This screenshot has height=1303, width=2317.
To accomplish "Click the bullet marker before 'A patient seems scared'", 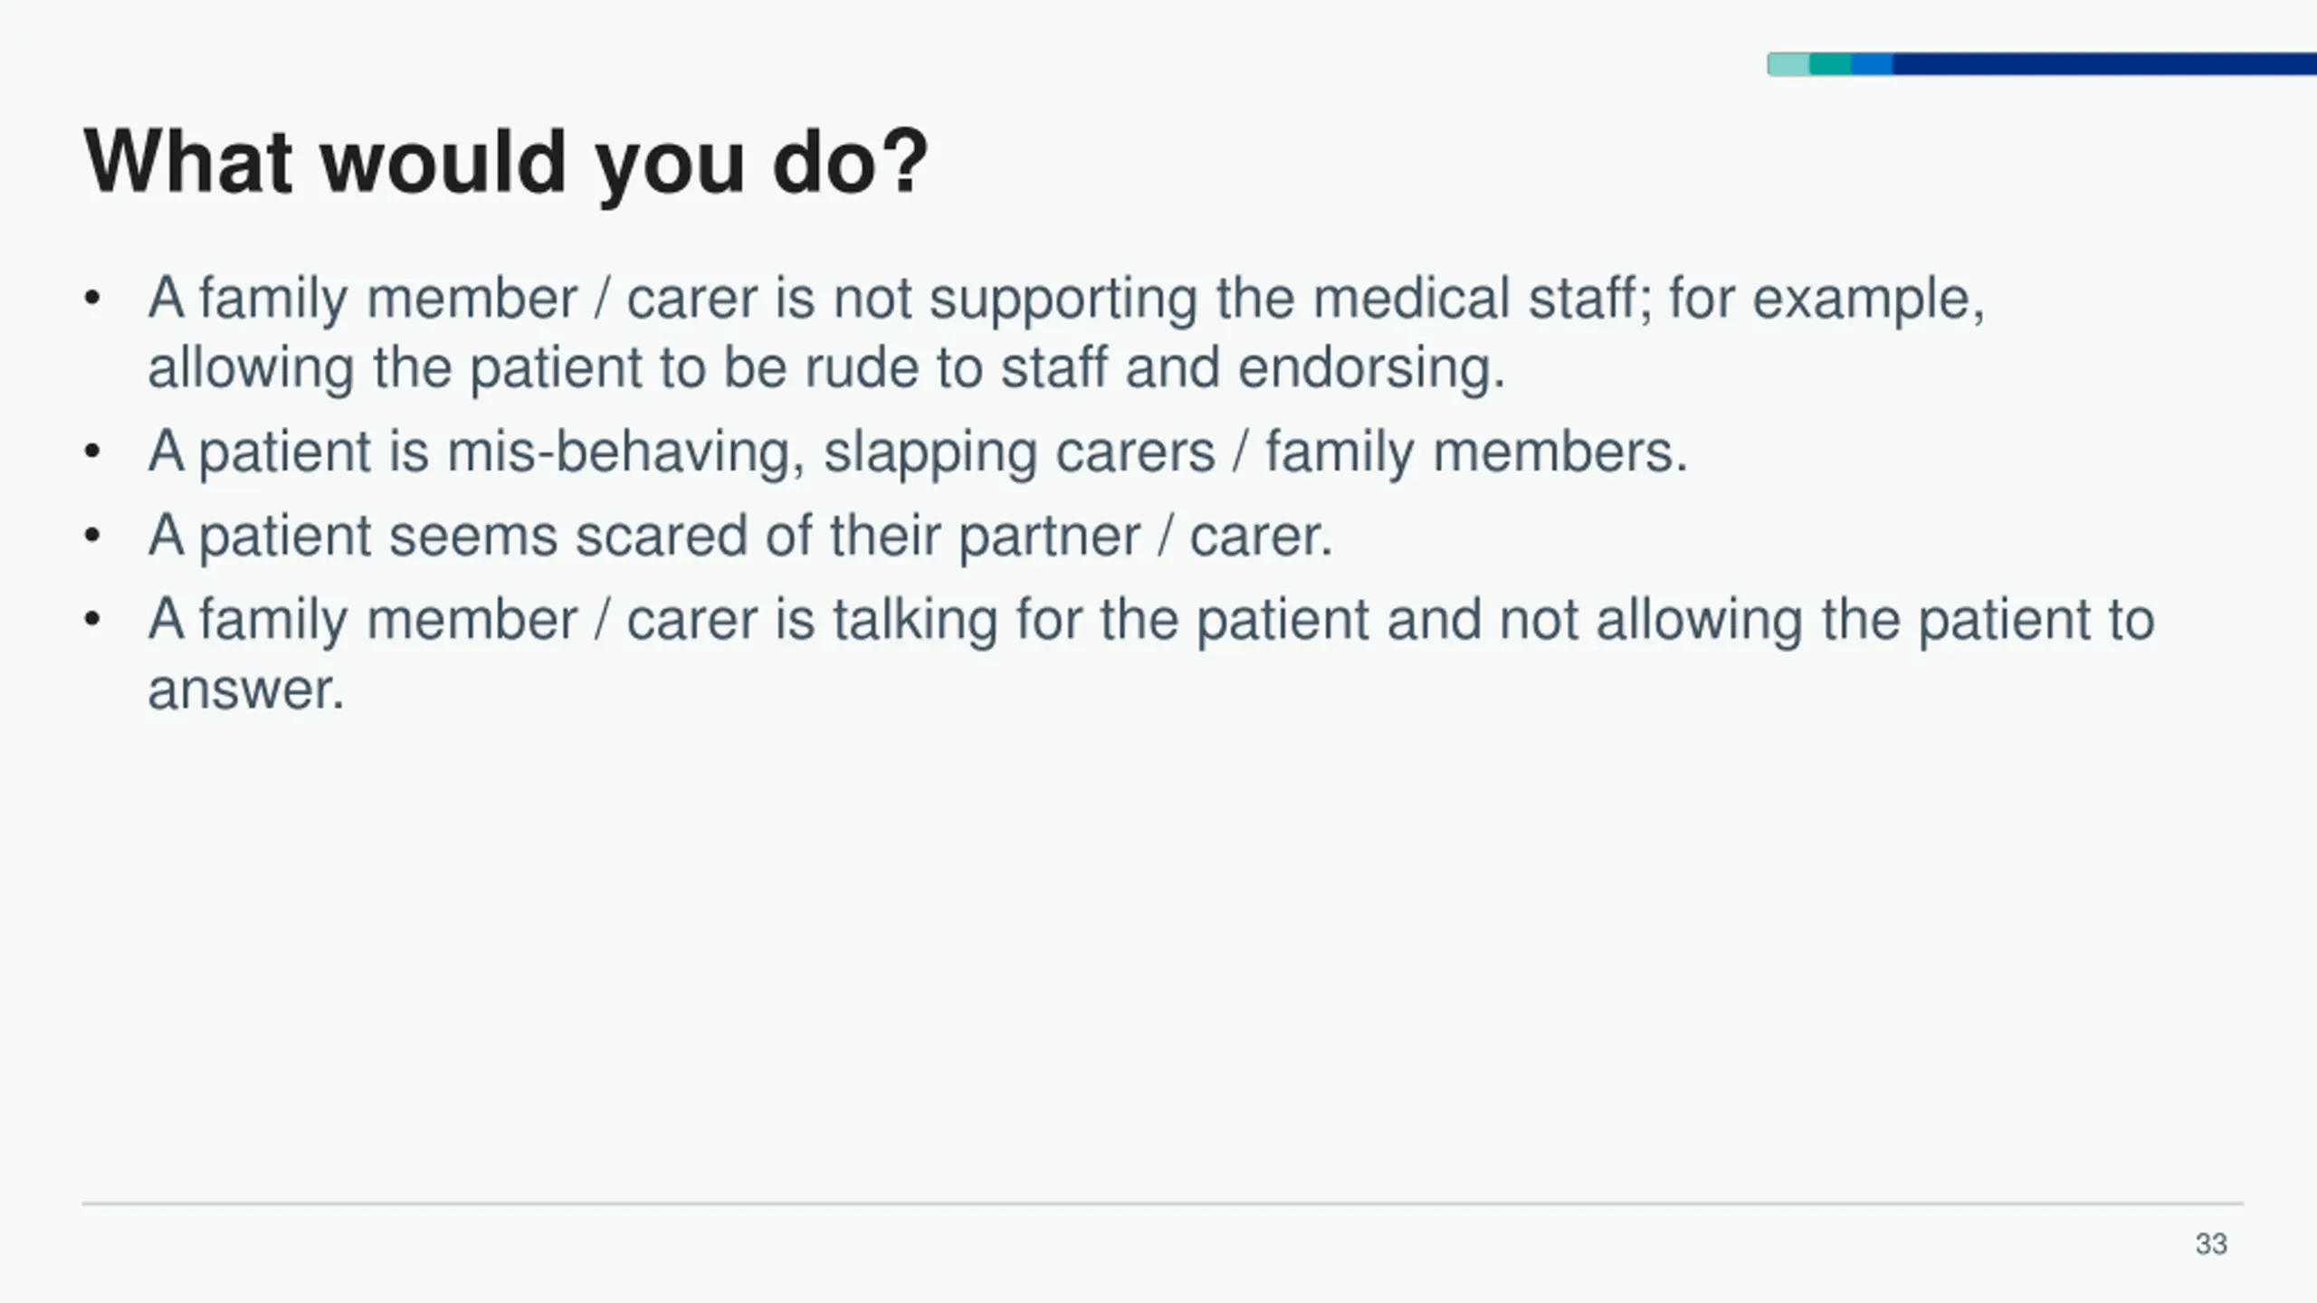I will [91, 535].
